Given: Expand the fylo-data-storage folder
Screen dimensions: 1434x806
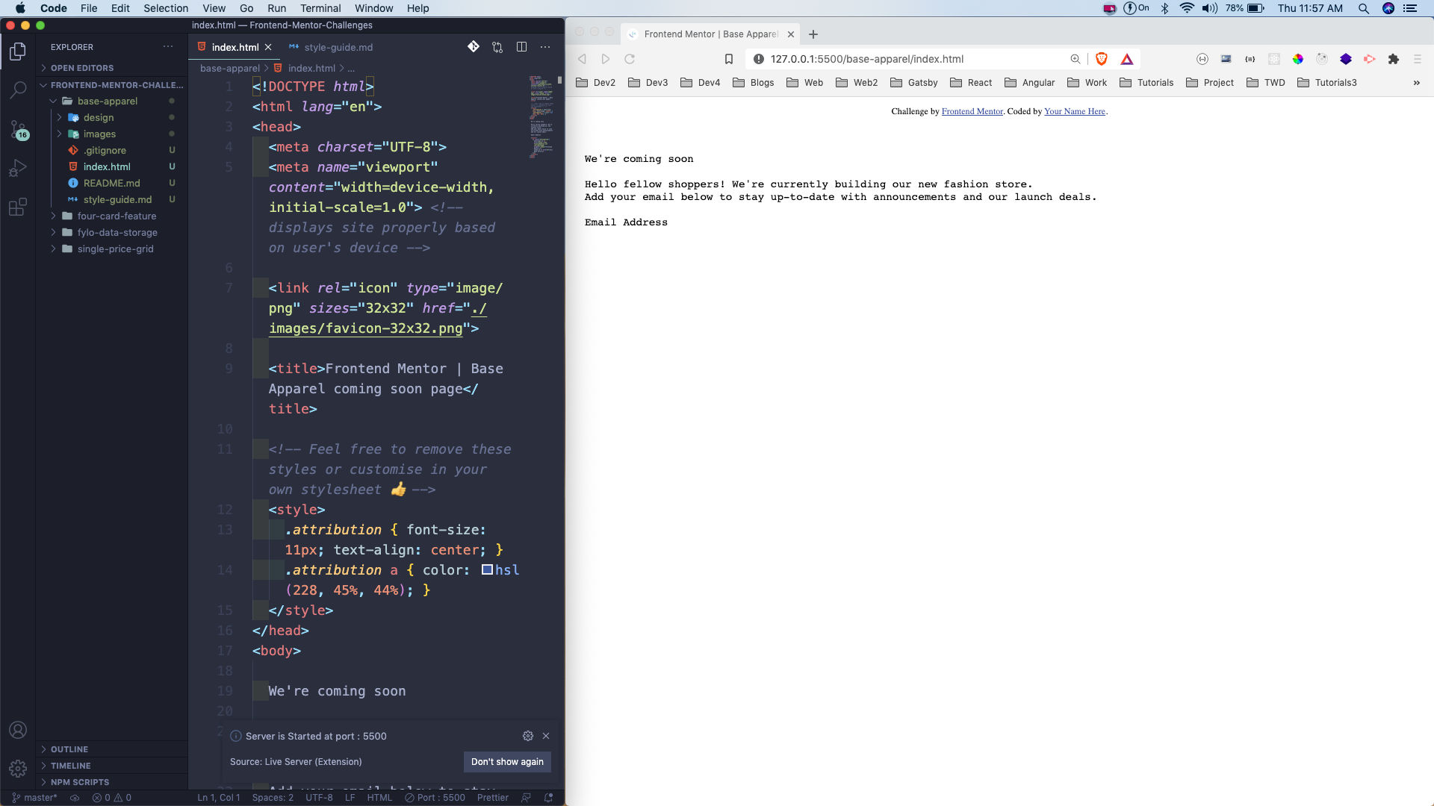Looking at the screenshot, I should point(112,232).
